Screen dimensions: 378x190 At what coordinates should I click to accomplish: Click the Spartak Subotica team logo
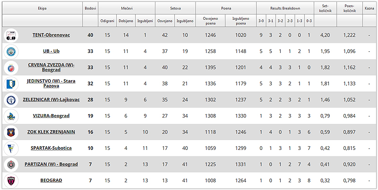pos(11,148)
